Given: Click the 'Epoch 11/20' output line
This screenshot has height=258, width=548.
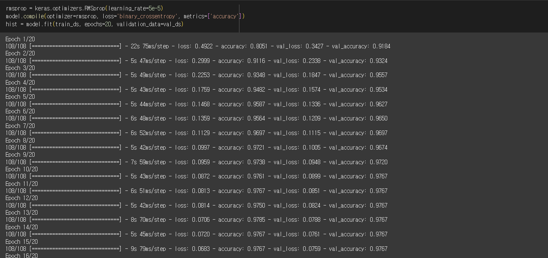Looking at the screenshot, I should tap(22, 184).
